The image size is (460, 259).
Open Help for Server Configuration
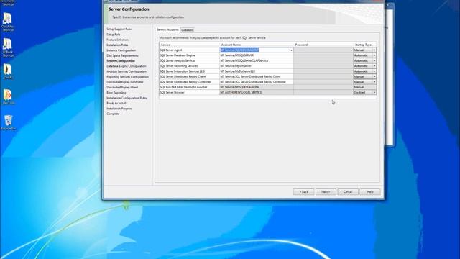click(x=370, y=192)
